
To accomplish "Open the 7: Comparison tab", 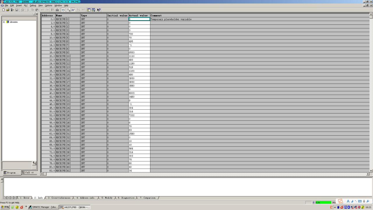I will [x=148, y=198].
